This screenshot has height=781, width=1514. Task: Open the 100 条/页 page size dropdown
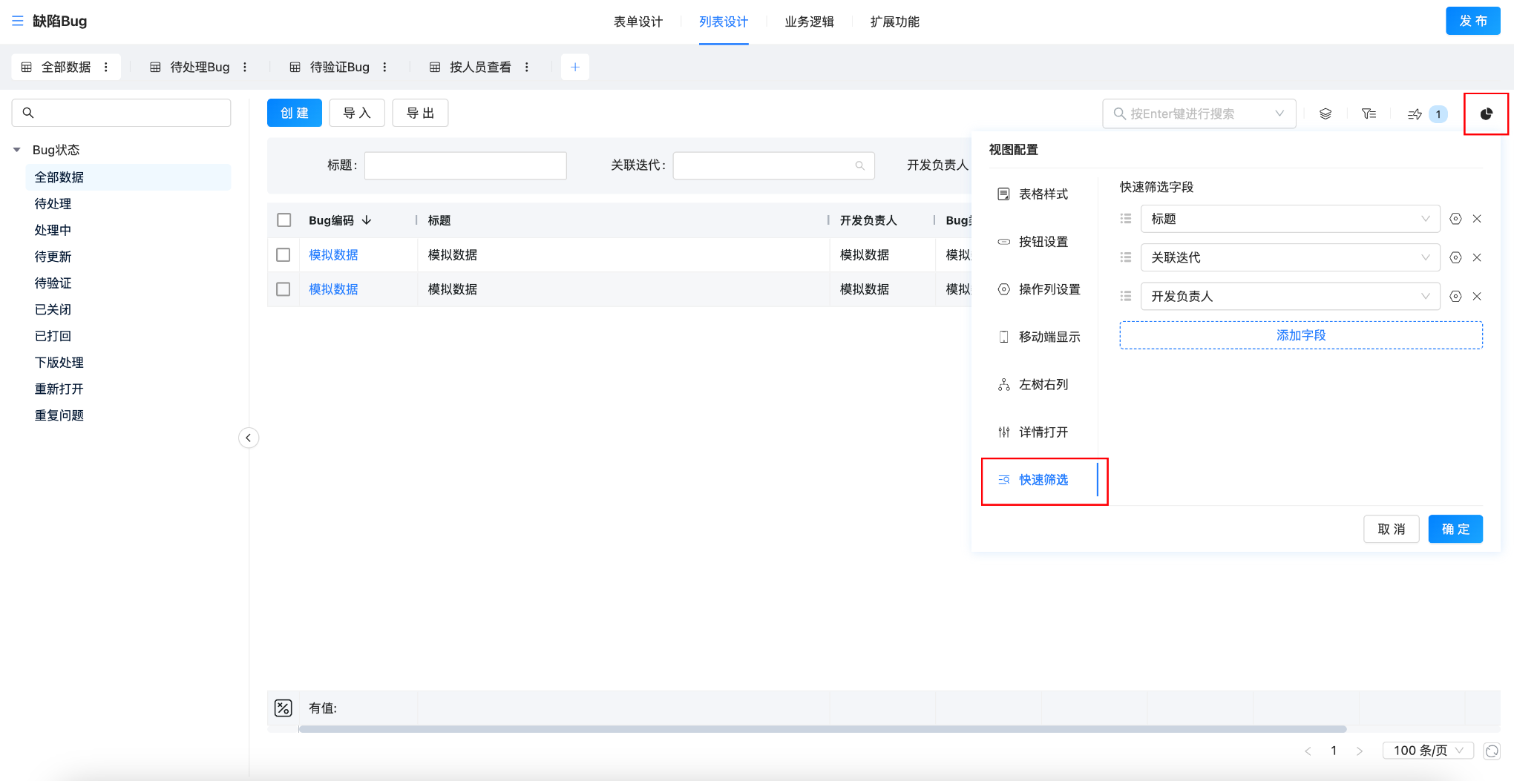pos(1427,751)
